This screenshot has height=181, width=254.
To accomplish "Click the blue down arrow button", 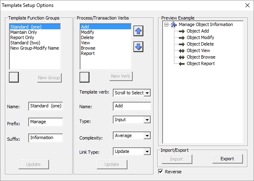I will (138, 47).
